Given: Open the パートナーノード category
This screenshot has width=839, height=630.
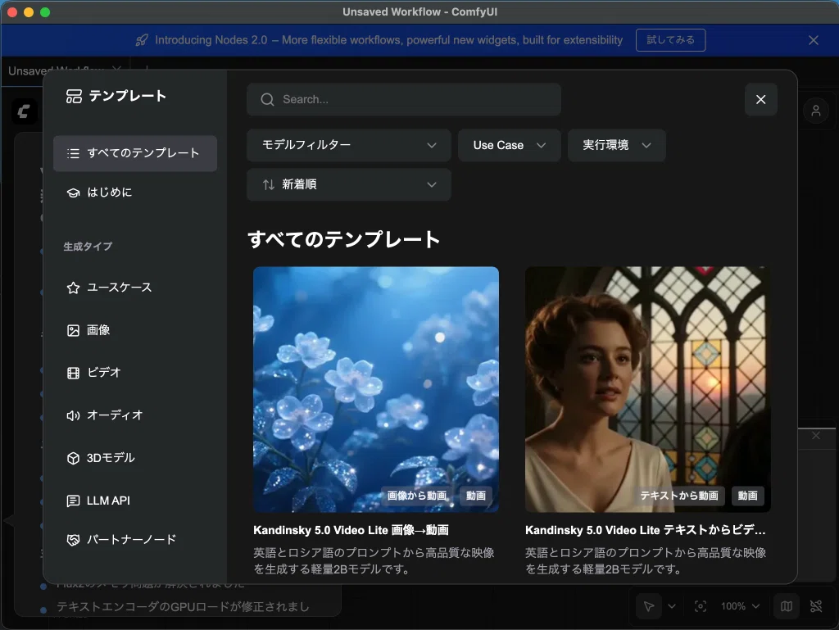Looking at the screenshot, I should 135,540.
